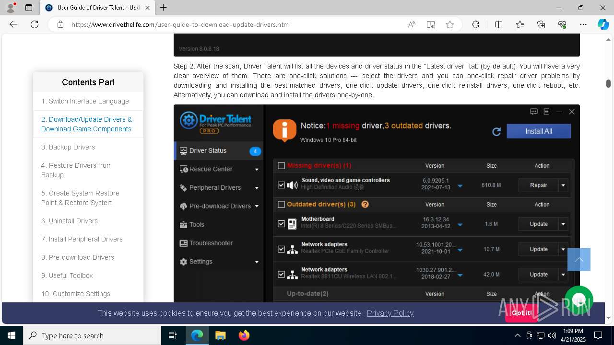Expand Settings submenu arrow
This screenshot has height=345, width=614.
tap(257, 262)
